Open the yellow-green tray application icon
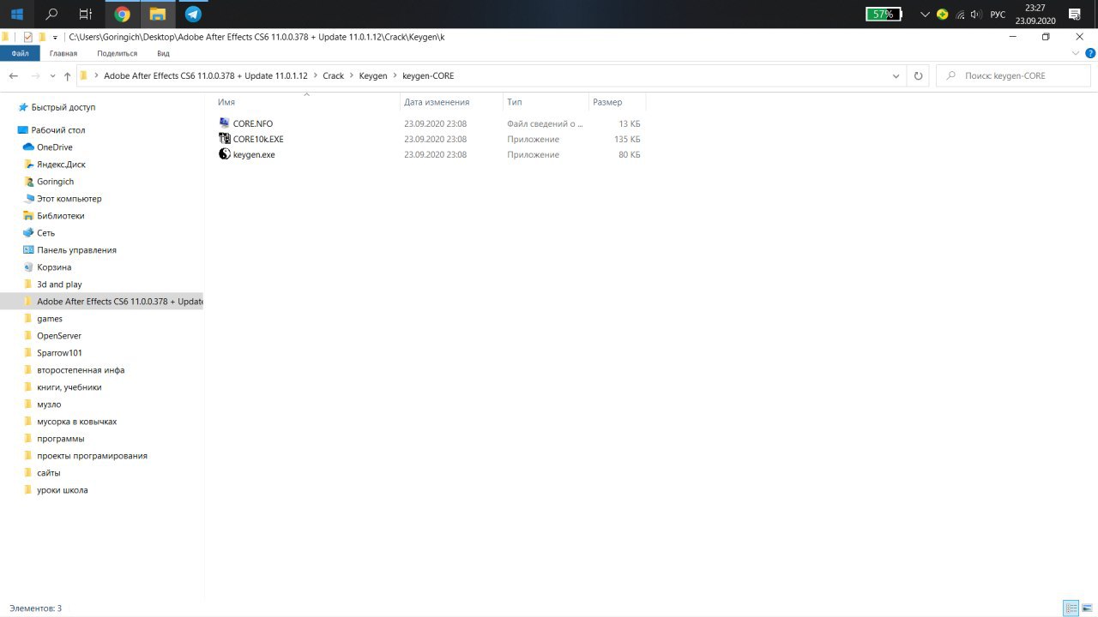The width and height of the screenshot is (1098, 617). click(x=943, y=15)
